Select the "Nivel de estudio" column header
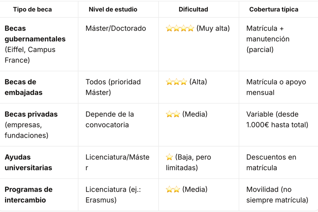This screenshot has width=318, height=212. click(x=113, y=9)
